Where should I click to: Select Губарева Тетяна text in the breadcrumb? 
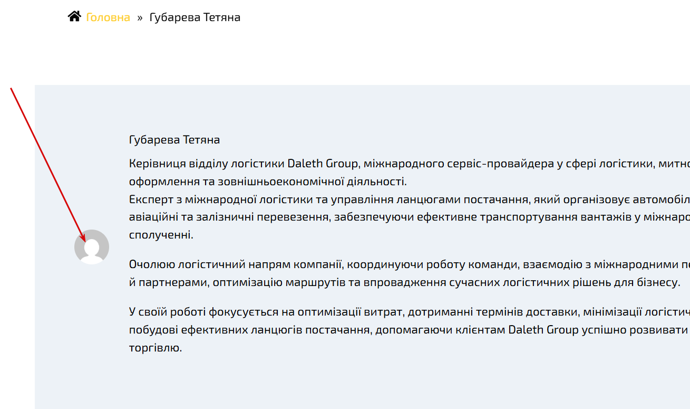(x=195, y=17)
